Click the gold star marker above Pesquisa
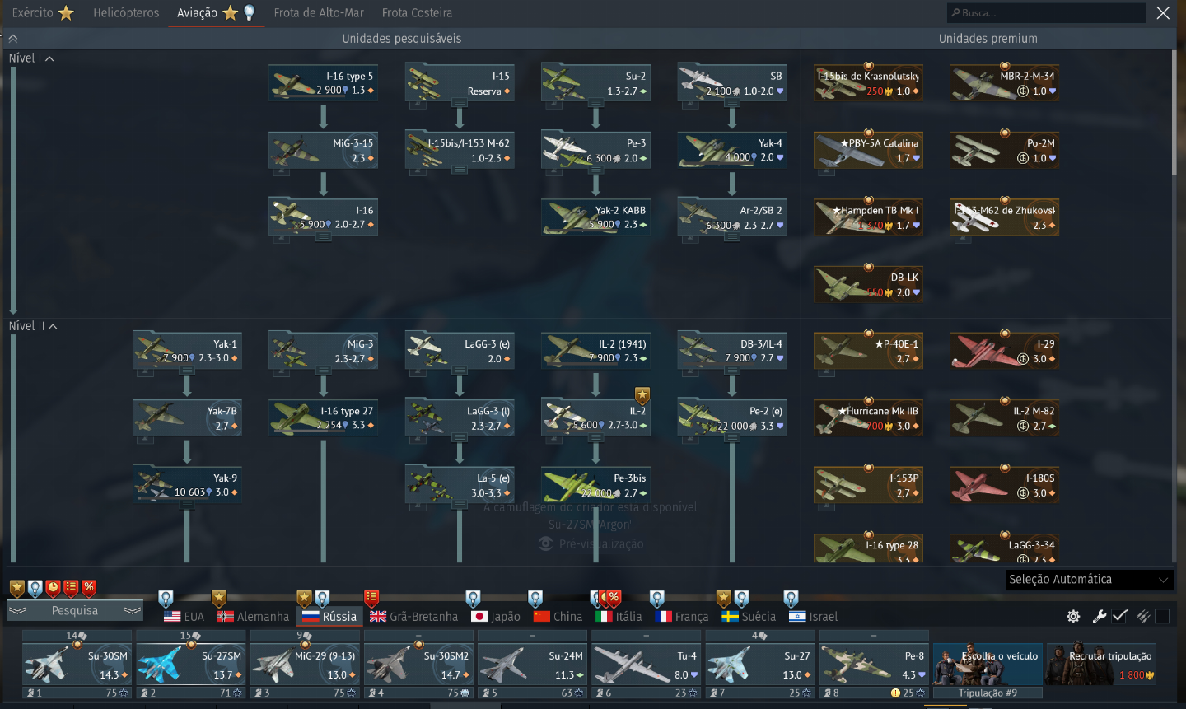Viewport: 1186px width, 709px height. (x=16, y=588)
